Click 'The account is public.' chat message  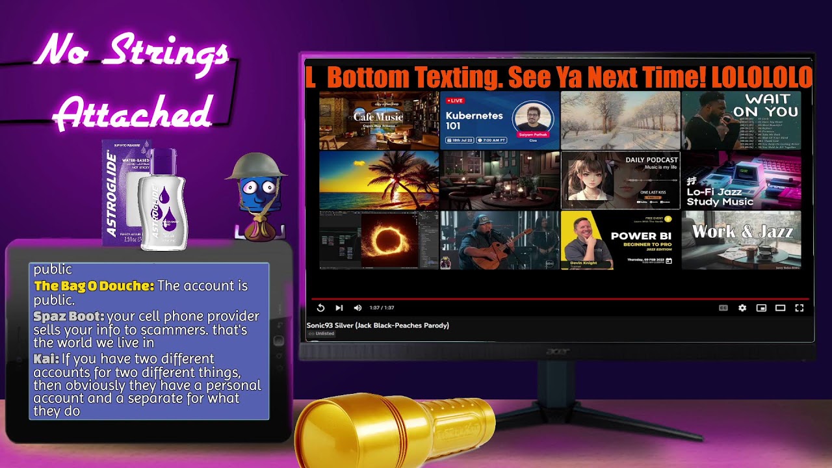140,293
